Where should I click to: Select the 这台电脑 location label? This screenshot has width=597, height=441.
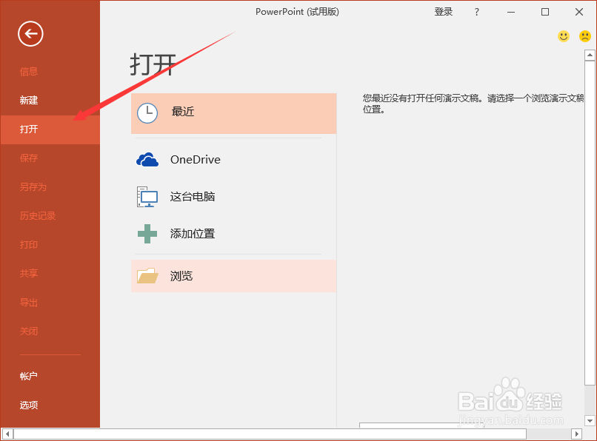pos(193,197)
